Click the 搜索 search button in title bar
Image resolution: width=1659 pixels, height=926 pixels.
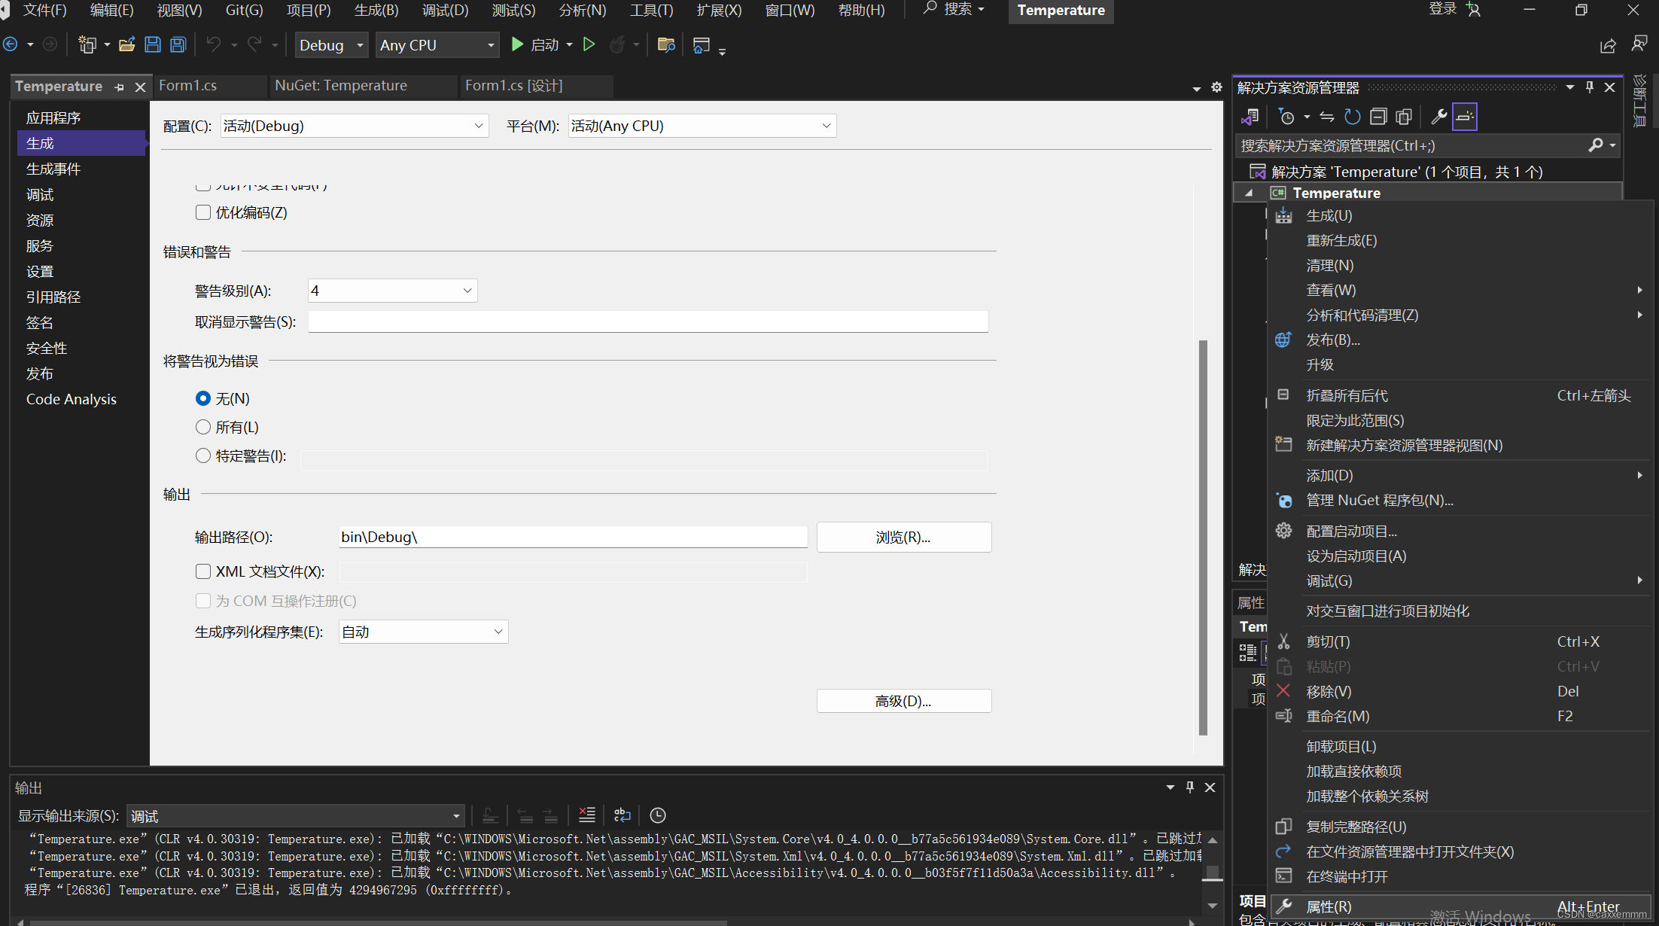tap(954, 9)
